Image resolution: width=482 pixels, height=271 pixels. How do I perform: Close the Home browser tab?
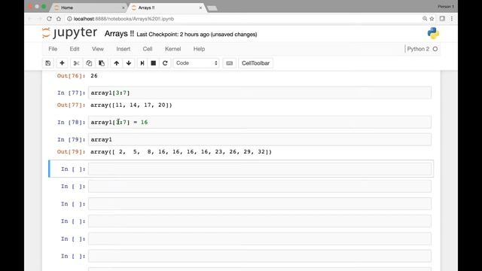(124, 8)
